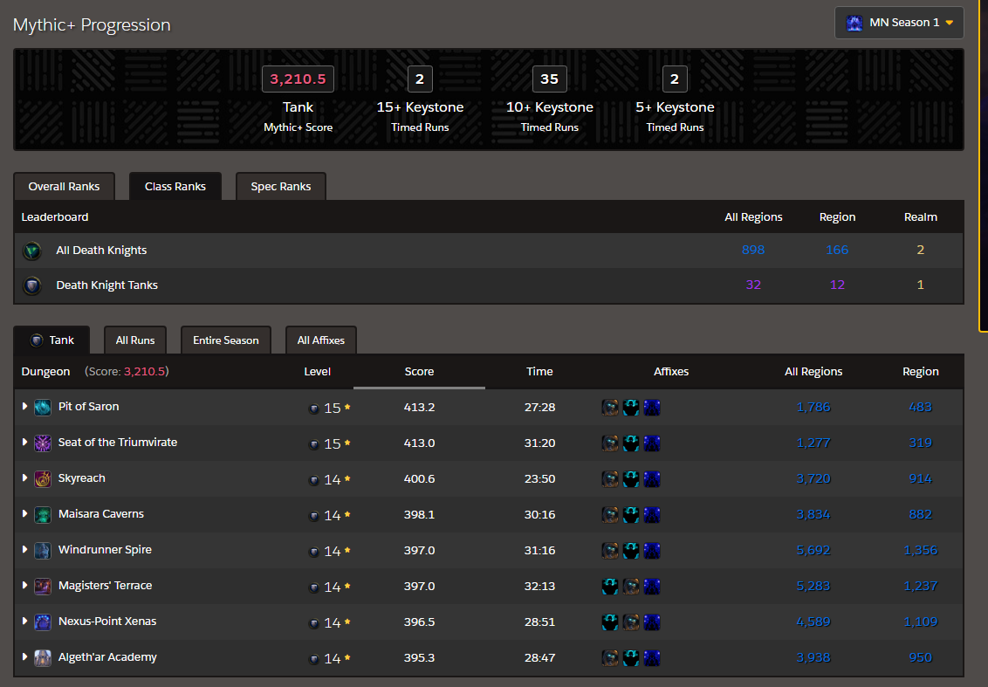This screenshot has height=687, width=988.
Task: Open Skyreach world rank 3,720
Action: point(813,479)
